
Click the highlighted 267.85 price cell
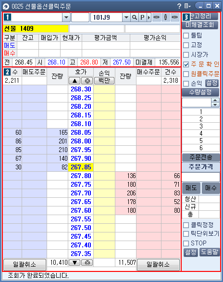81,167
